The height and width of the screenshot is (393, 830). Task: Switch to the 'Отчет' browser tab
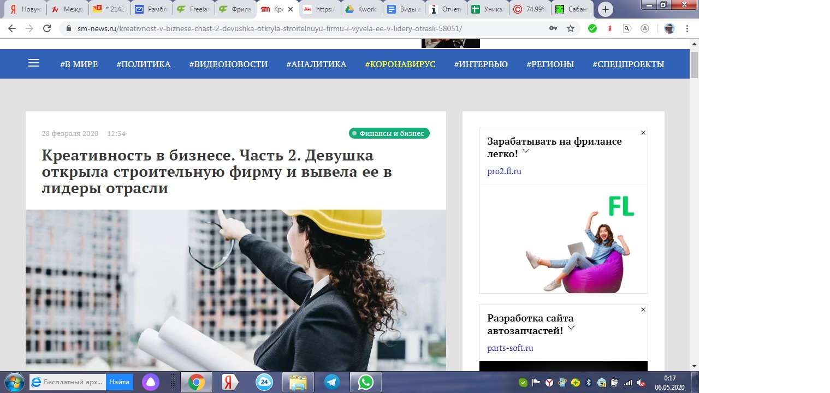point(446,9)
